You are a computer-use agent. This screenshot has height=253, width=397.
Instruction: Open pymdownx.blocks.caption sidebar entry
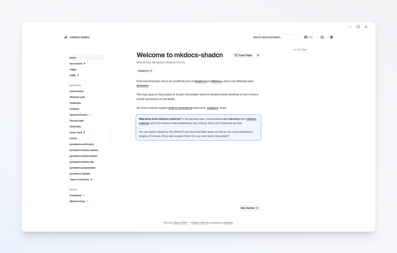[x=84, y=150]
